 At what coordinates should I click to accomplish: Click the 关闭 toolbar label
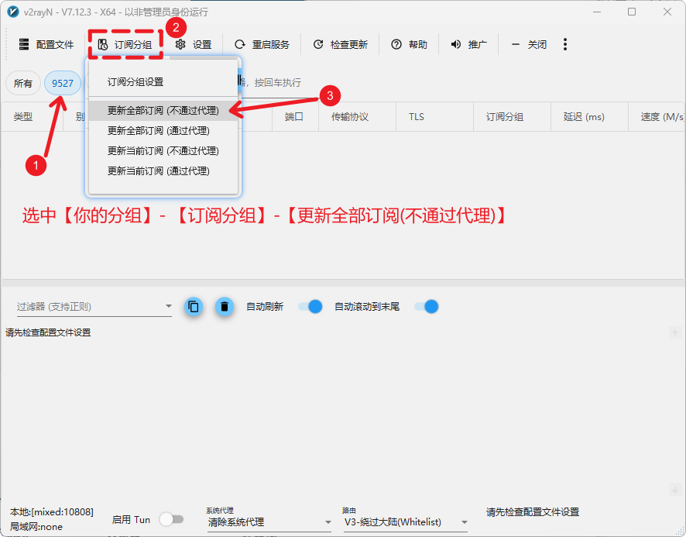coord(537,45)
